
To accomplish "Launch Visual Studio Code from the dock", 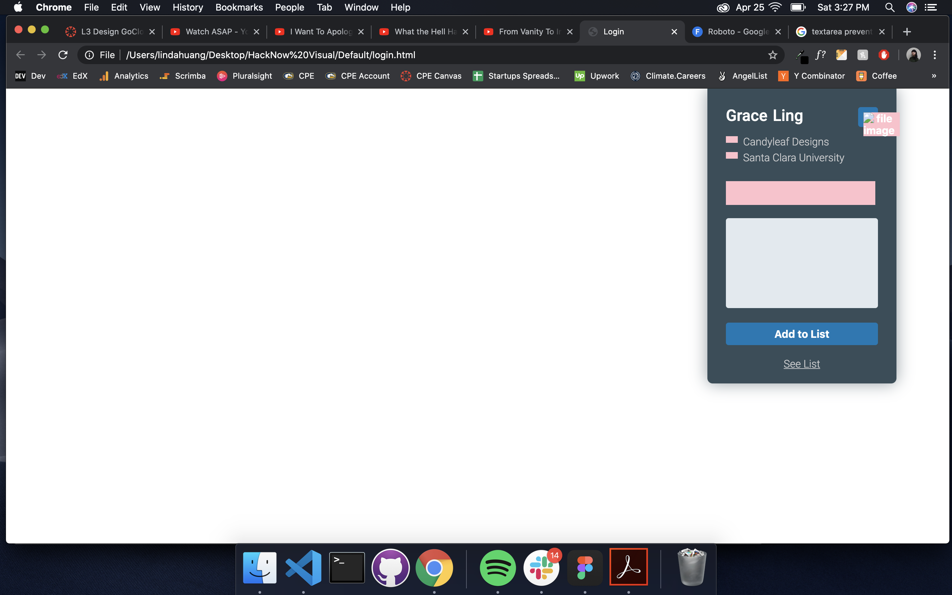I will coord(303,568).
